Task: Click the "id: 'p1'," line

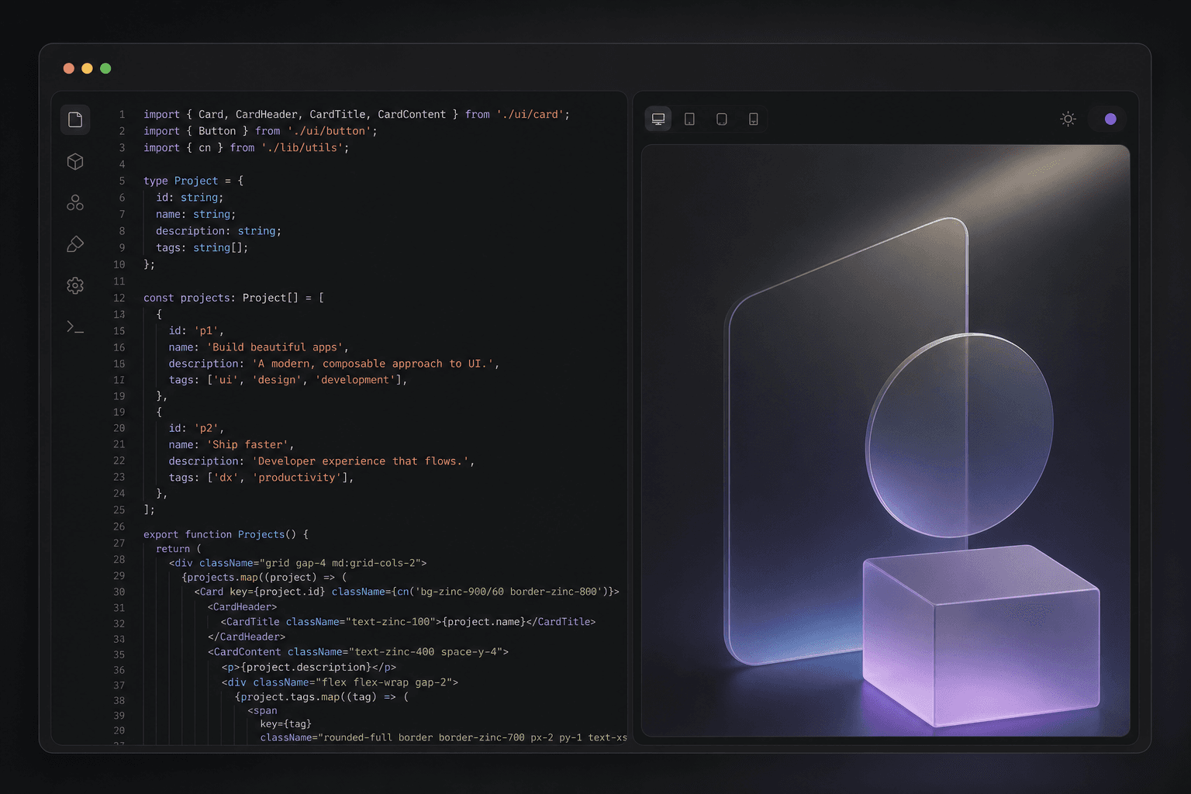Action: [196, 330]
